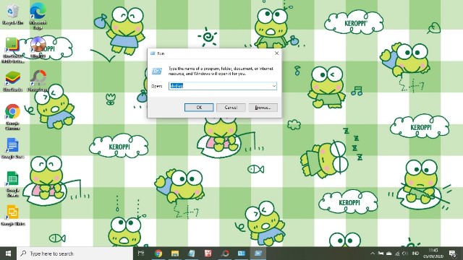Viewport: 463px width, 260px height.
Task: Close the Run dialog with the X
Action: (276, 53)
